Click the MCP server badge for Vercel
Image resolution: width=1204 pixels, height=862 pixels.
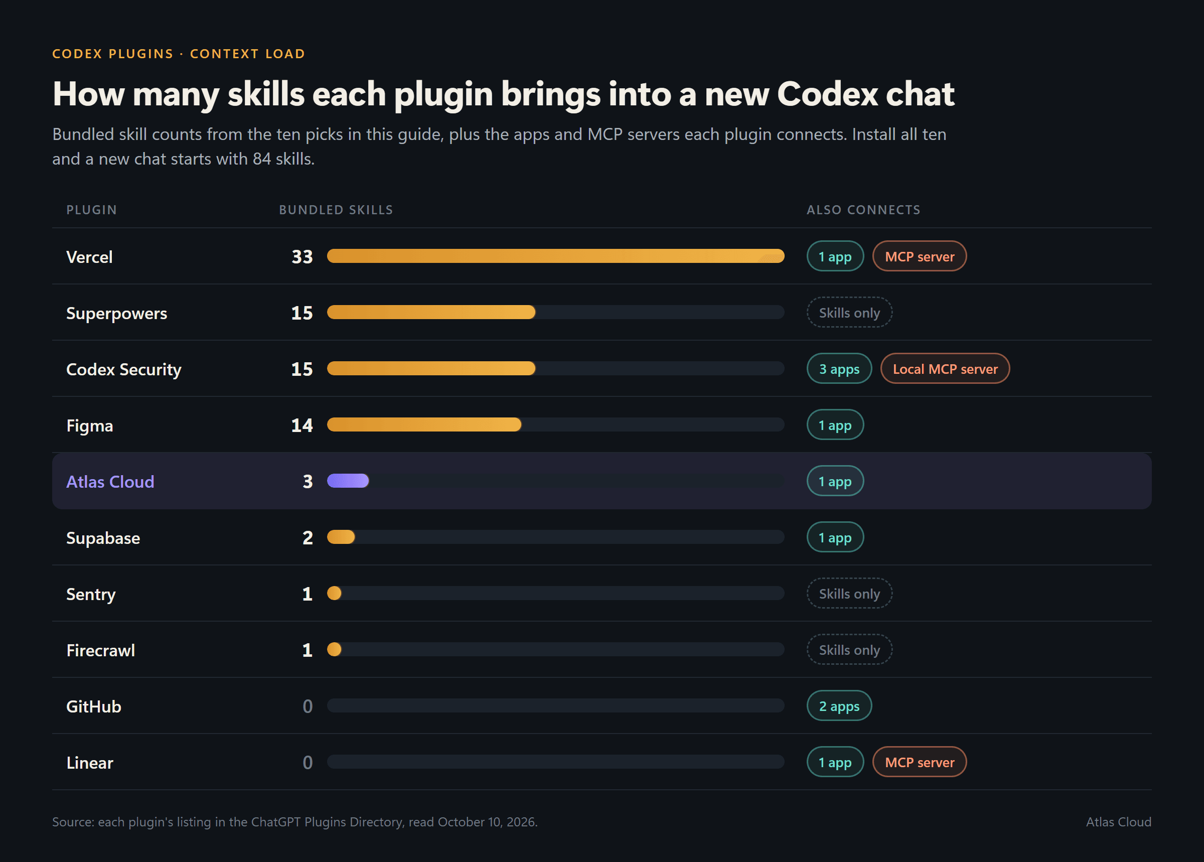pos(920,256)
